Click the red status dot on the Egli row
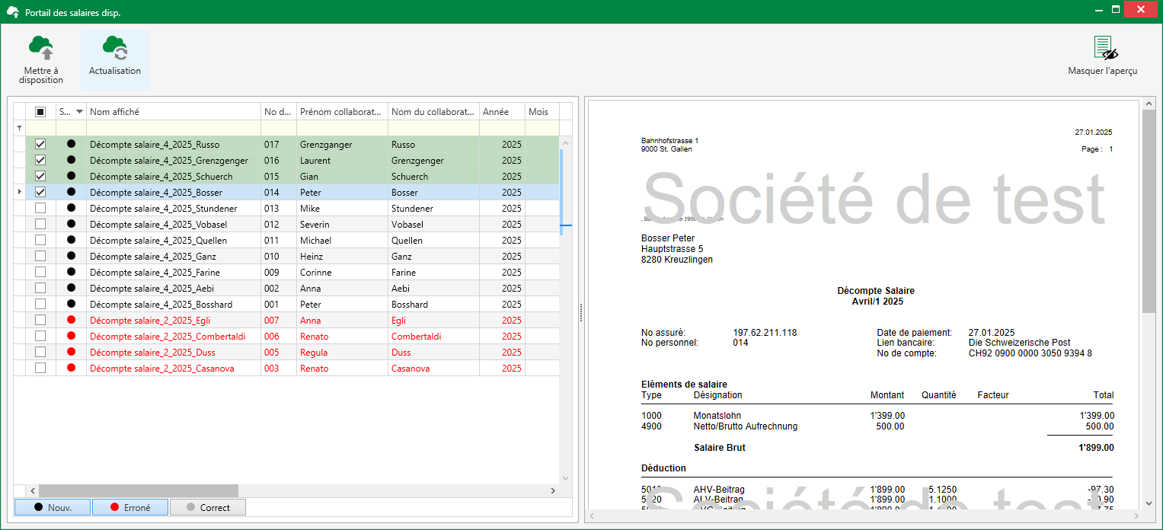Screen dimensions: 1163x530 pos(70,320)
